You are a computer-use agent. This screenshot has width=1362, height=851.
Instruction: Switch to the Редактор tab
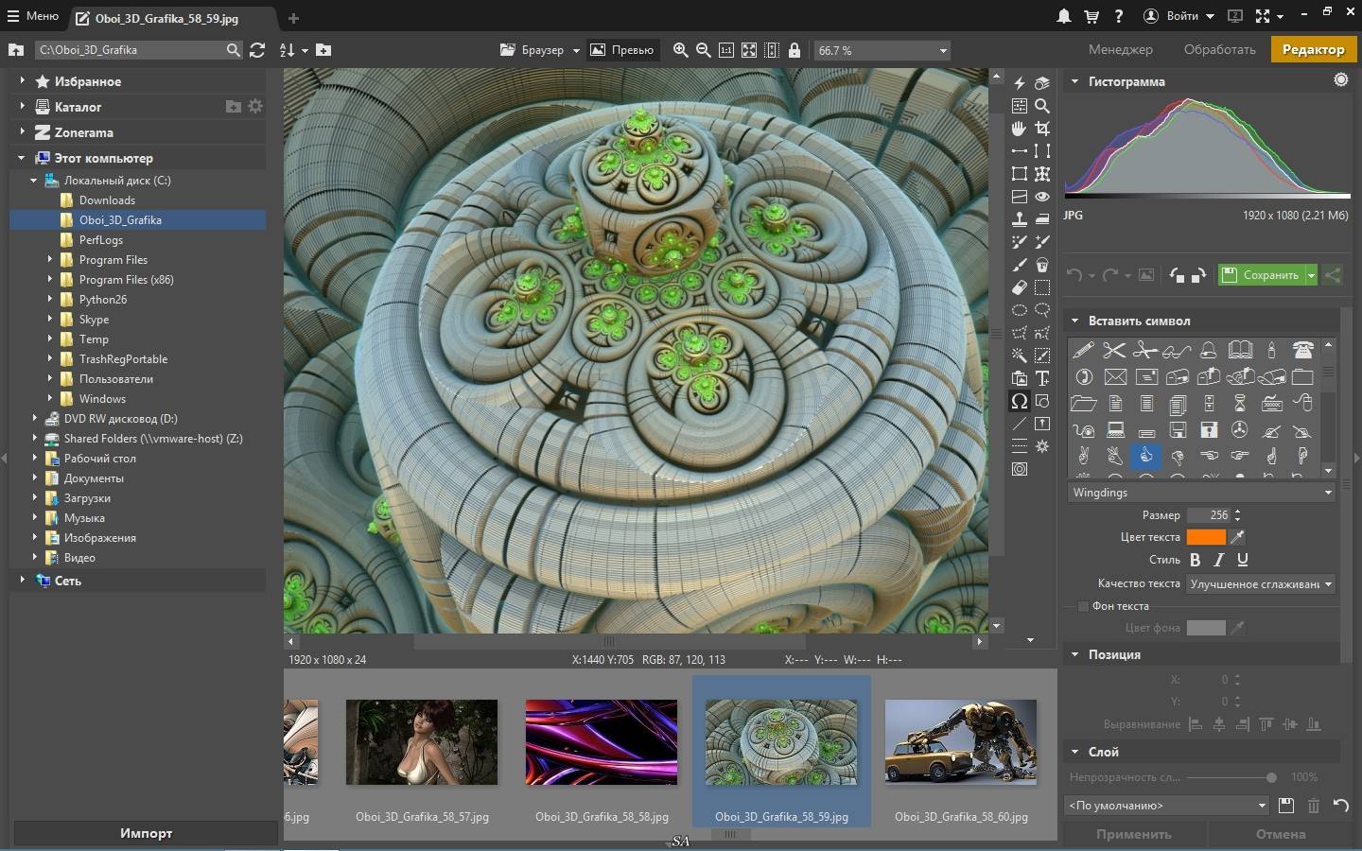[x=1313, y=49]
